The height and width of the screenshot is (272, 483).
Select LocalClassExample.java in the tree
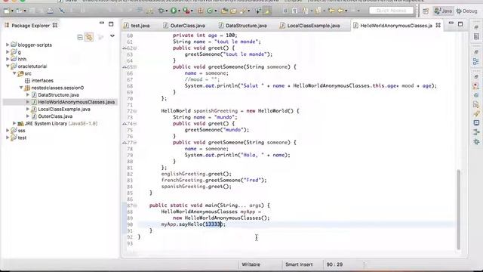point(63,109)
